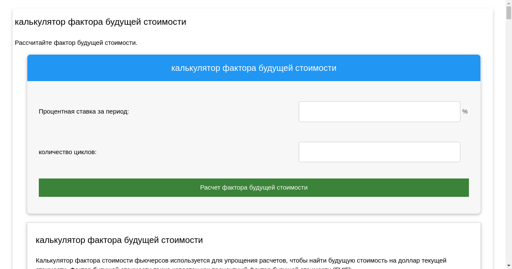512x269 pixels.
Task: Select the "Процентная ставка за период:" label
Action: 84,111
